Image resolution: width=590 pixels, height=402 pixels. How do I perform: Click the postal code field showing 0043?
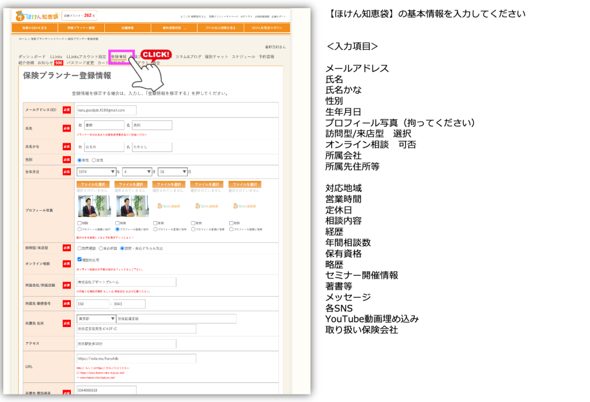tap(128, 304)
